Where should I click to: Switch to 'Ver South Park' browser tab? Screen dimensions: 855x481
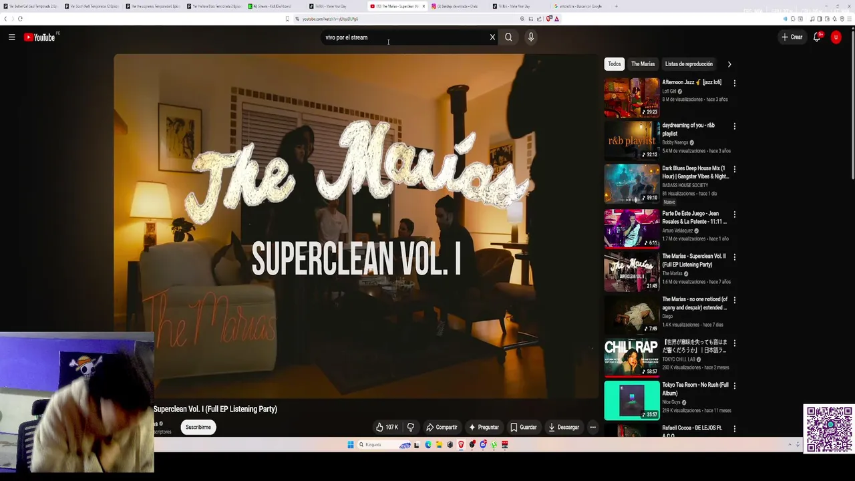pyautogui.click(x=92, y=6)
